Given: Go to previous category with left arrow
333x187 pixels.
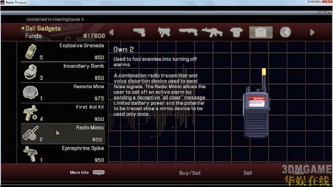Looking at the screenshot, I should click(111, 32).
